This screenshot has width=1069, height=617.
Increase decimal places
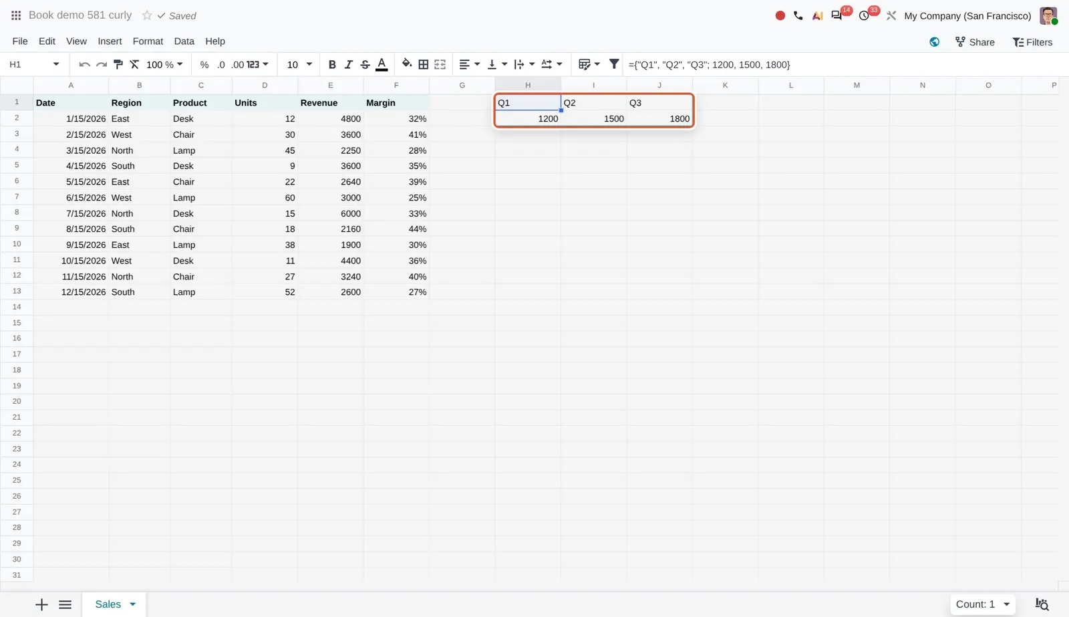238,64
